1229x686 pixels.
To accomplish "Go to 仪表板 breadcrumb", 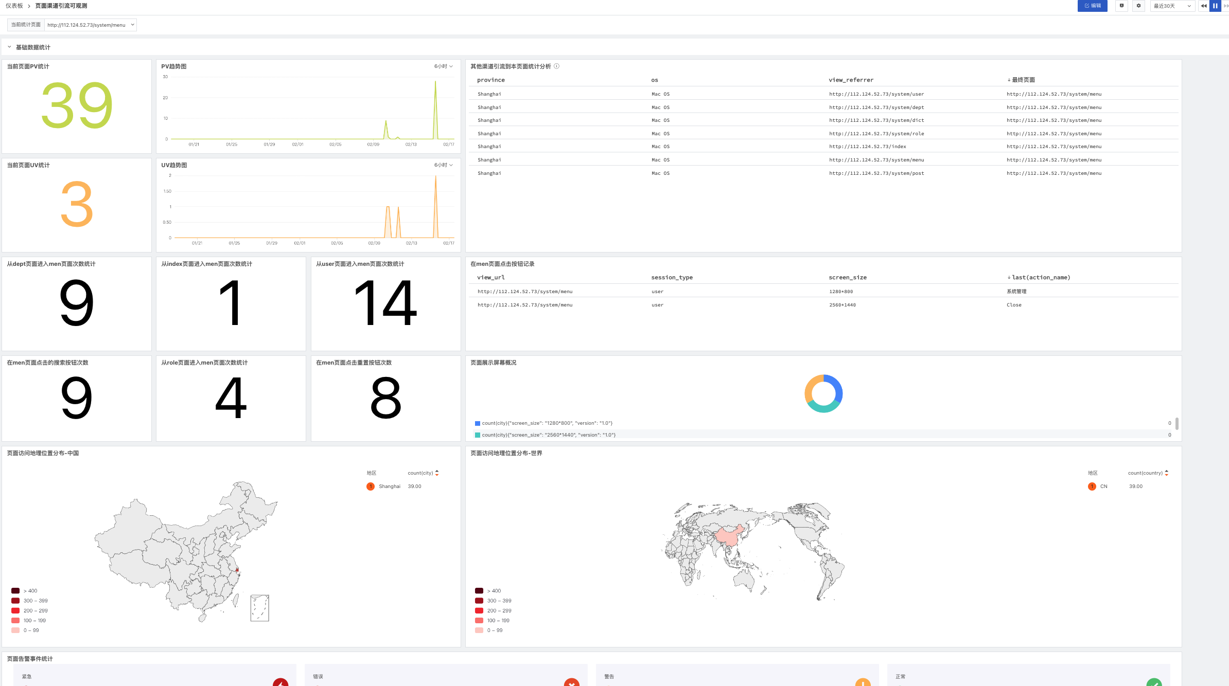I will pos(14,6).
